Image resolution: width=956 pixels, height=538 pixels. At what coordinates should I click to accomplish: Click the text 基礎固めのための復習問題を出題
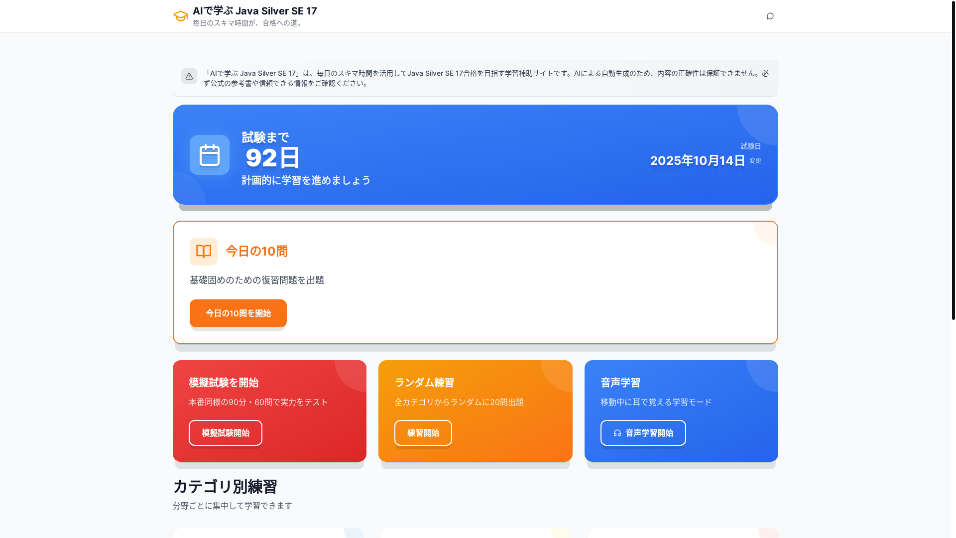[x=257, y=280]
